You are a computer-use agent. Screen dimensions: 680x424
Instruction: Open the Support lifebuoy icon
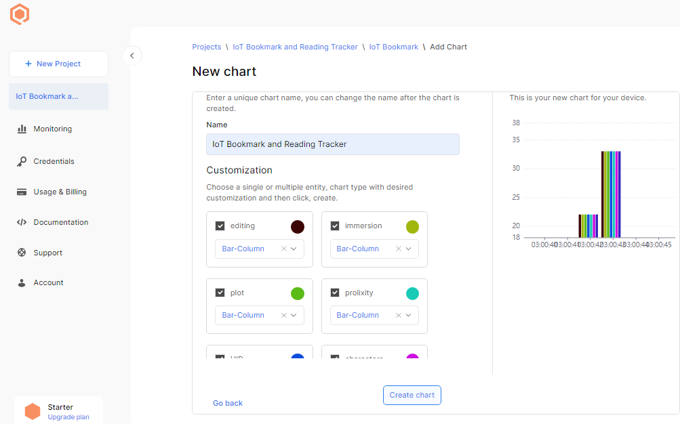22,253
